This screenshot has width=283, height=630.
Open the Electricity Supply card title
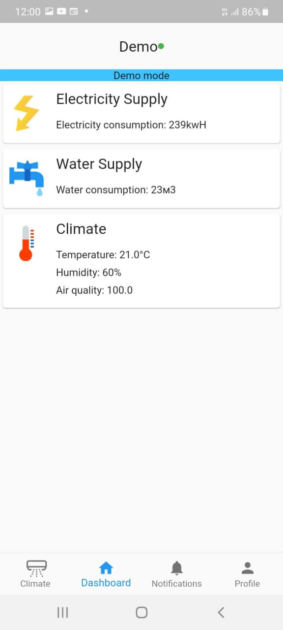click(112, 99)
